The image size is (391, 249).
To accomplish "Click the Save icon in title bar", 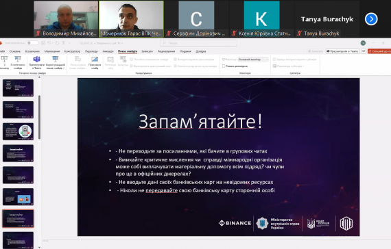I will pos(43,43).
